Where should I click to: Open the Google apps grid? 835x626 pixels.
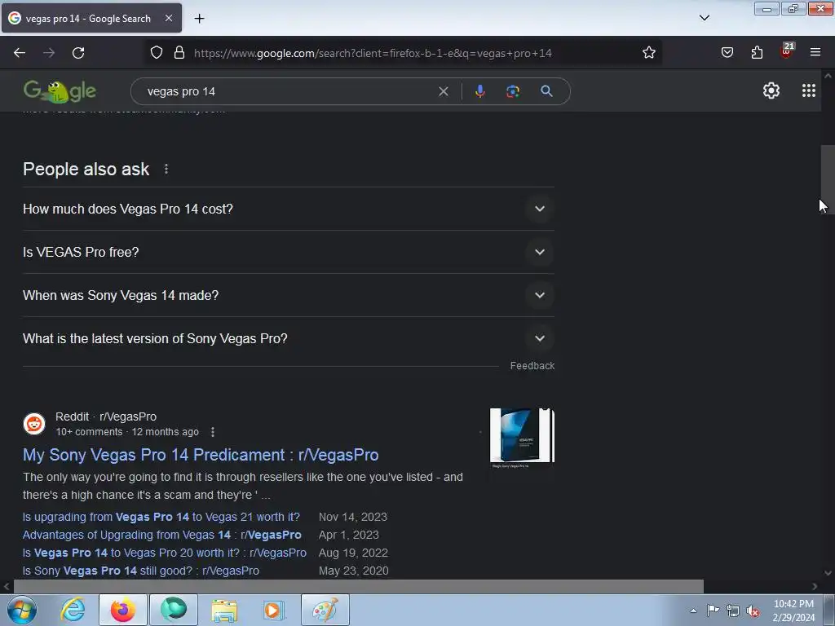tap(808, 91)
